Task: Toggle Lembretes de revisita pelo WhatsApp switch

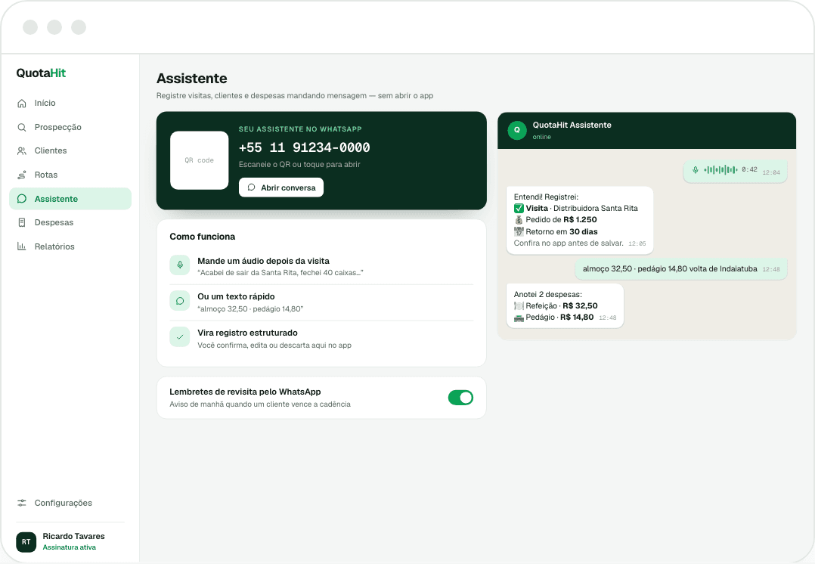Action: click(x=460, y=398)
